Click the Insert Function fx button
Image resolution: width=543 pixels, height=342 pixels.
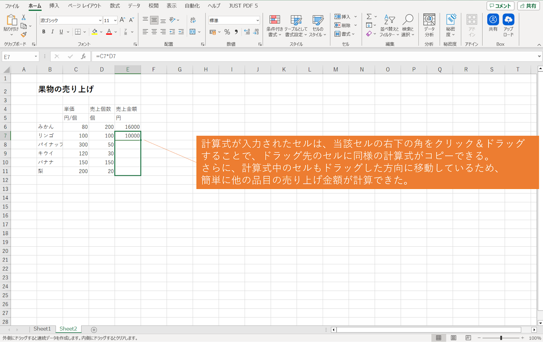[83, 56]
